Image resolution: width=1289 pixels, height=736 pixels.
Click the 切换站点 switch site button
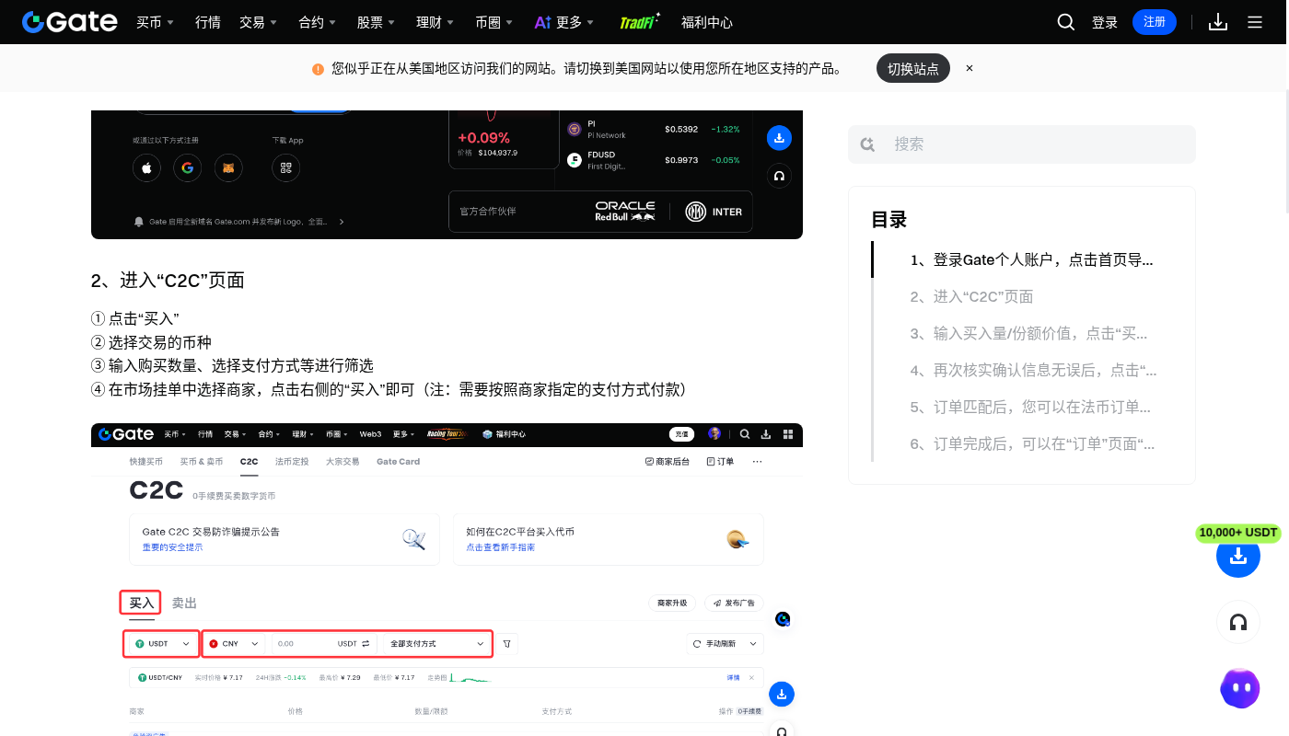pyautogui.click(x=913, y=68)
